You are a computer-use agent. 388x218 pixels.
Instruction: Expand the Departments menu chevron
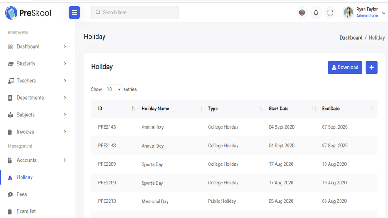coord(65,98)
